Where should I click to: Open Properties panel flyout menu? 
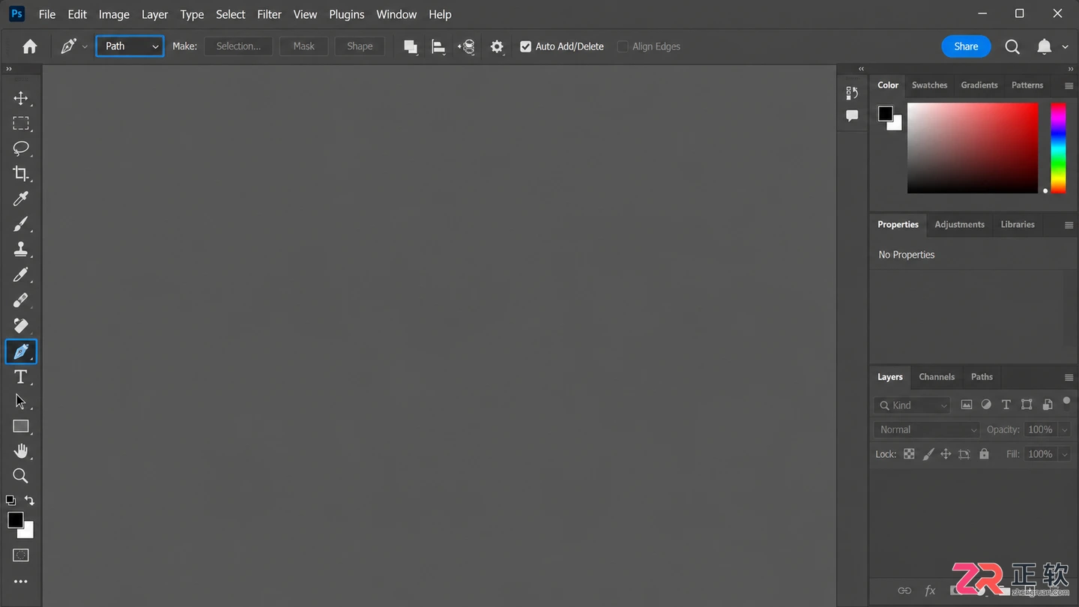coord(1069,225)
